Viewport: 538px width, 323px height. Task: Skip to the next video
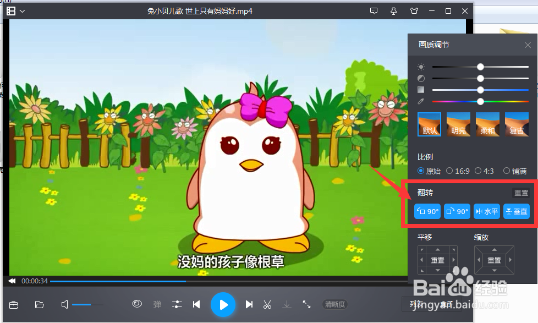tap(249, 304)
